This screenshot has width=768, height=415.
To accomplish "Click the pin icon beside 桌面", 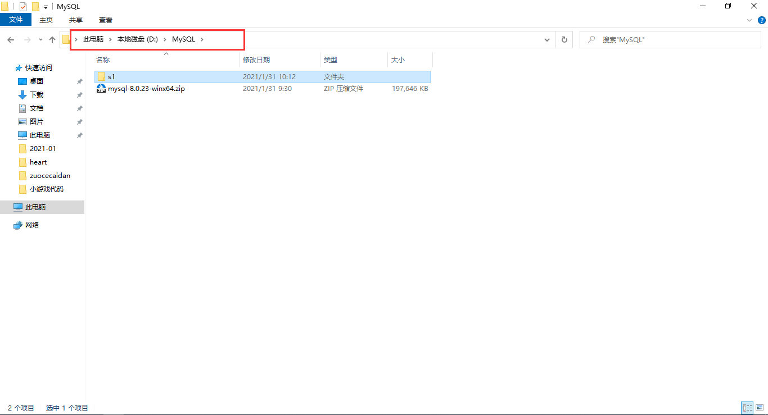I will pyautogui.click(x=80, y=81).
